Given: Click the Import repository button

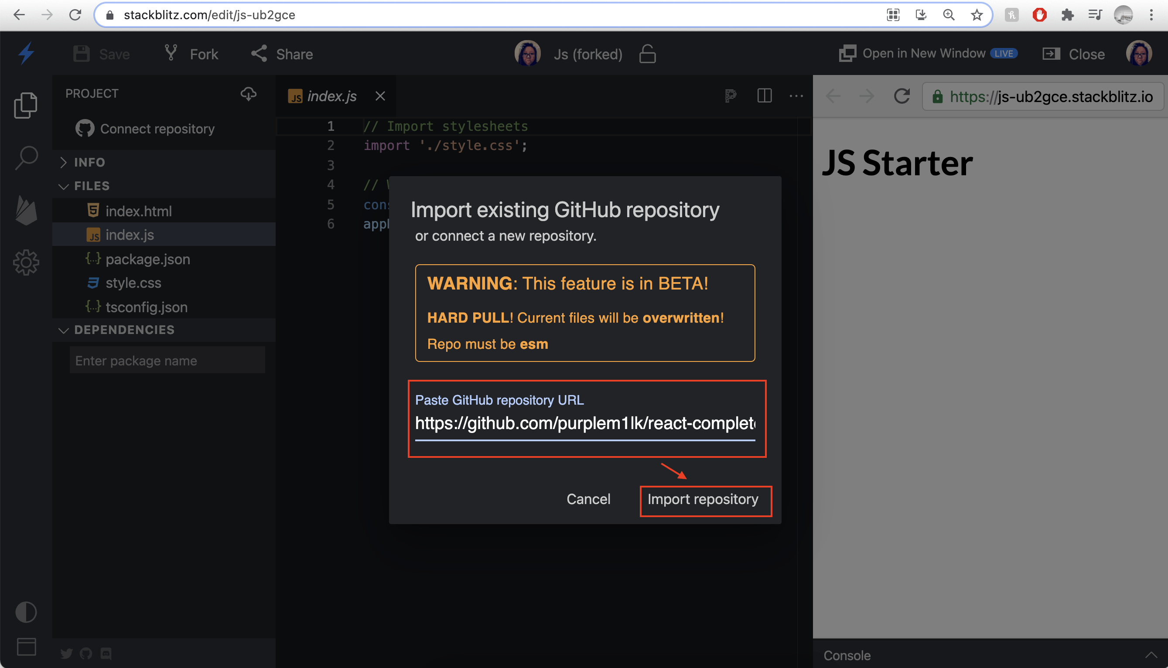Looking at the screenshot, I should (x=705, y=500).
